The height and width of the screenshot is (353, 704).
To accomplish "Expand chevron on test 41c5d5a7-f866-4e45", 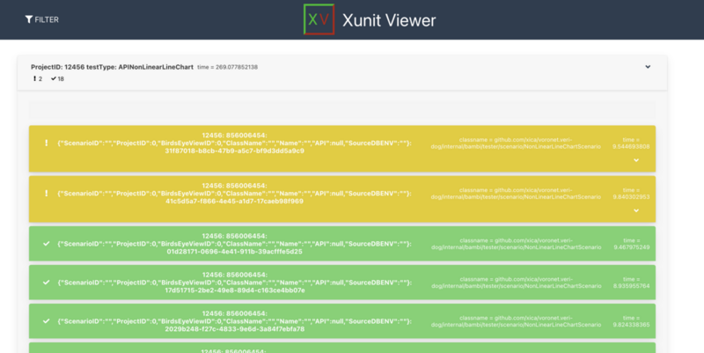I will tap(635, 210).
